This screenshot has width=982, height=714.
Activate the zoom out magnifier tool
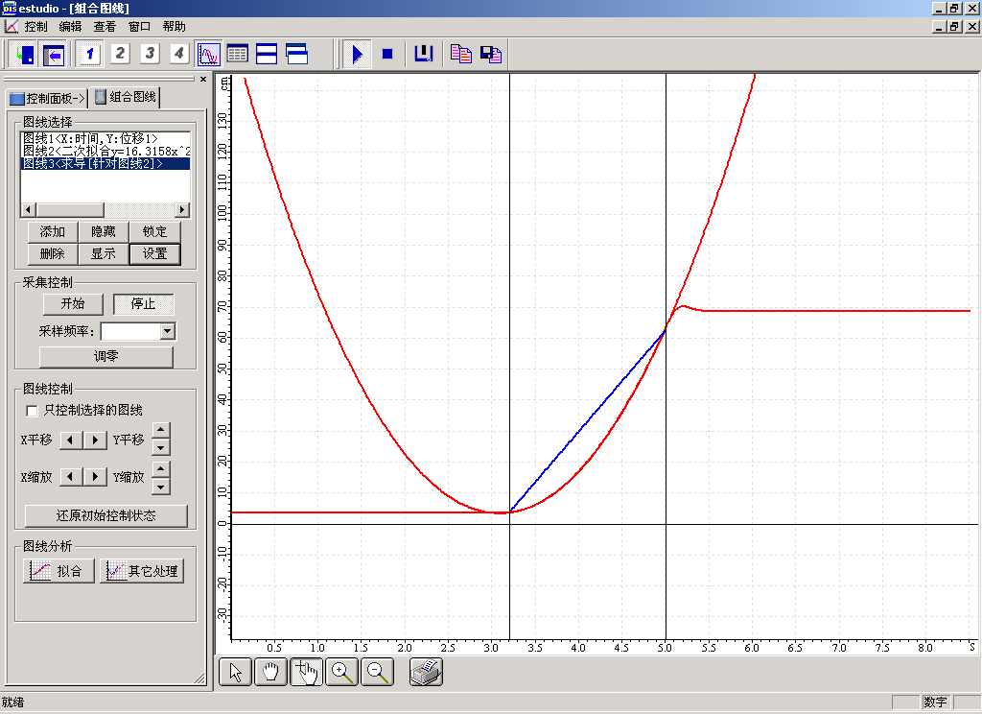[x=378, y=672]
